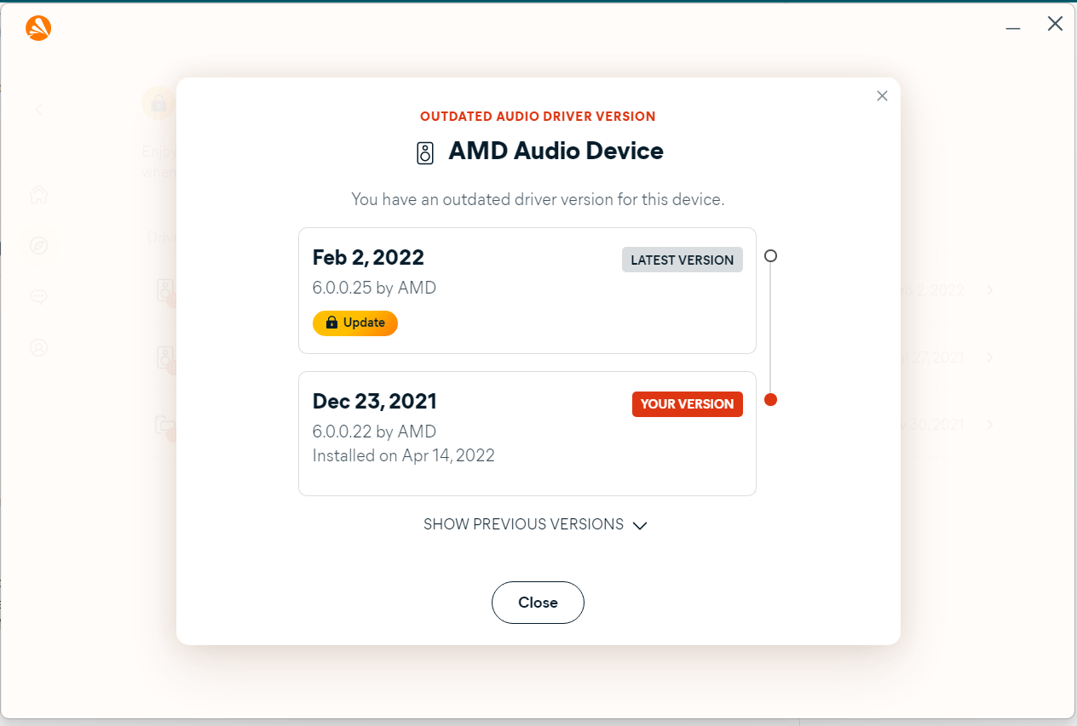Go back with the main window's back arrow
1077x726 pixels.
[x=38, y=110]
